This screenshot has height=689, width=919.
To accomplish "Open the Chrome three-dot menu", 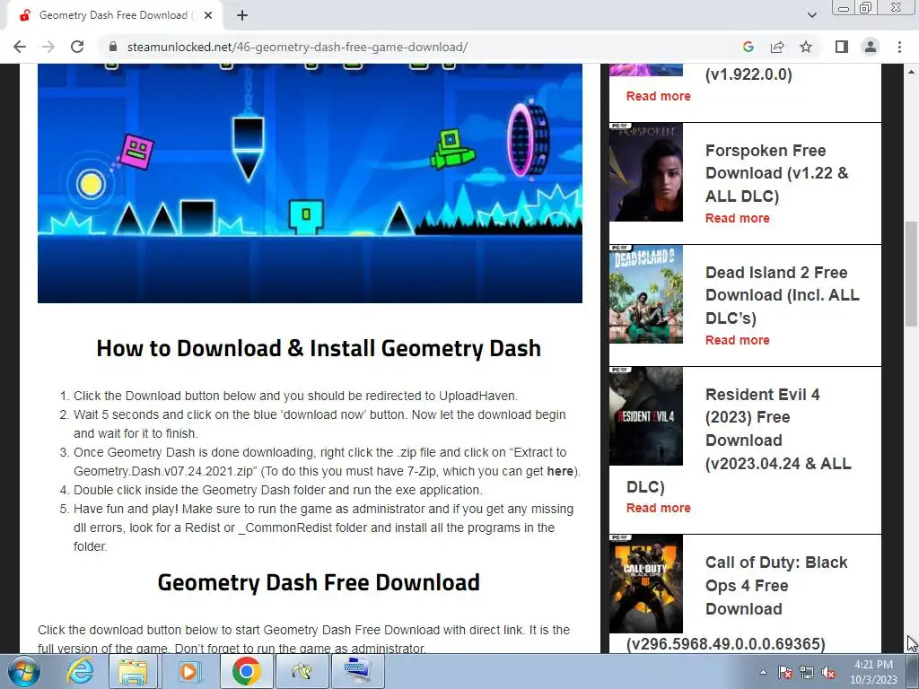I will tap(899, 47).
